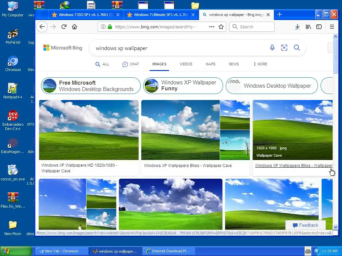Start a Bing visual image search

coord(284,48)
